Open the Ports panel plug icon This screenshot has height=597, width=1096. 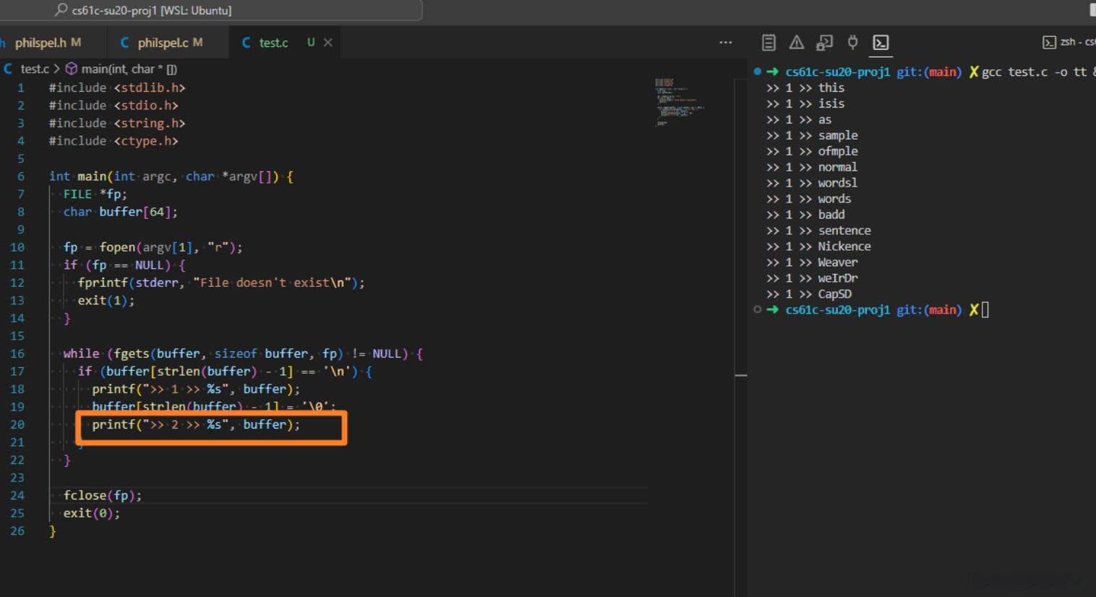pyautogui.click(x=852, y=43)
